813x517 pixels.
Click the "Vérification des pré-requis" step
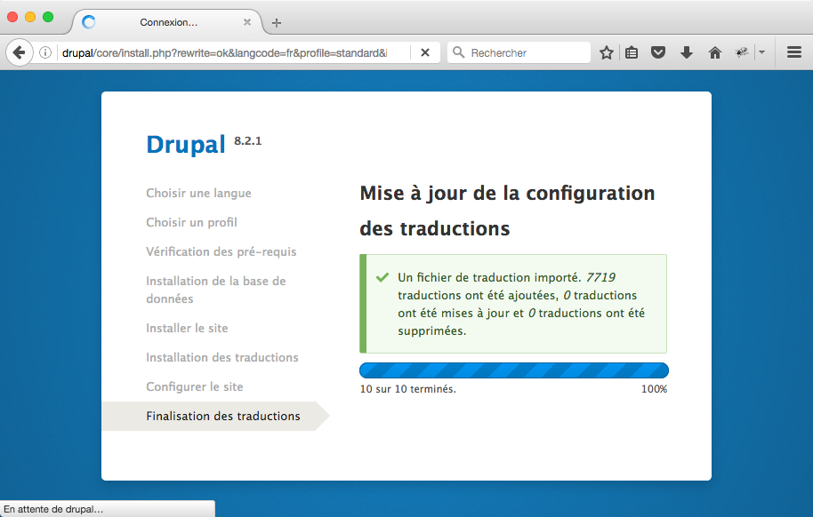tap(221, 251)
